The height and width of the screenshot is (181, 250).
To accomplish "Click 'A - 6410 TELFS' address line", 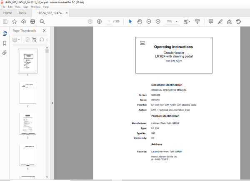I will click(x=160, y=159).
